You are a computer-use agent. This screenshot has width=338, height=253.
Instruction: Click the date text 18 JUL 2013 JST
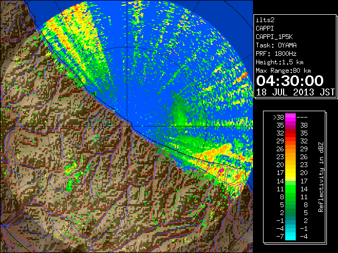(295, 92)
